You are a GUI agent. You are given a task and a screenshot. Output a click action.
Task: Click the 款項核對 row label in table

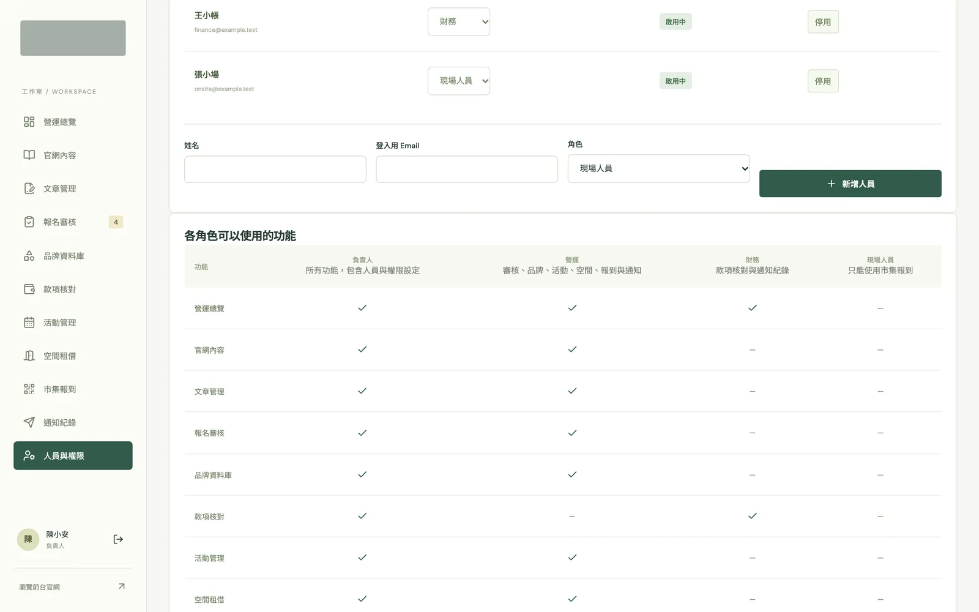tap(209, 517)
